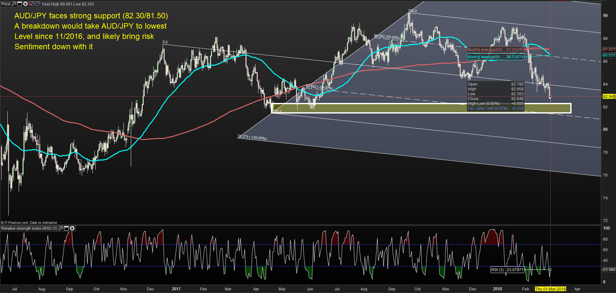Click the 23.080 RSI axis value tag
The image size is (616, 293).
609,270
